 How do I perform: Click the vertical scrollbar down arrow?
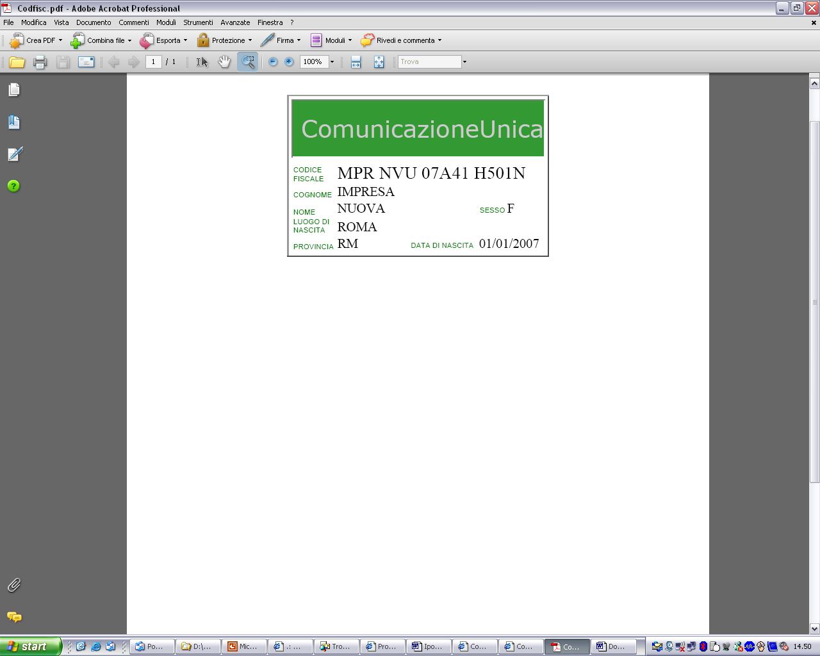814,628
